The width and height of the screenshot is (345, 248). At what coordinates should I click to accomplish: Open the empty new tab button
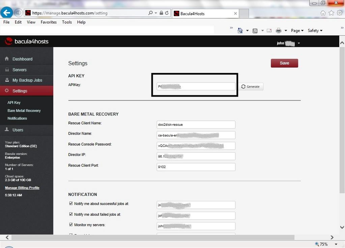[244, 13]
